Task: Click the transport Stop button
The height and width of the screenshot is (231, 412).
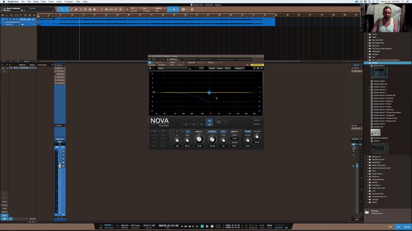Action: (x=202, y=226)
